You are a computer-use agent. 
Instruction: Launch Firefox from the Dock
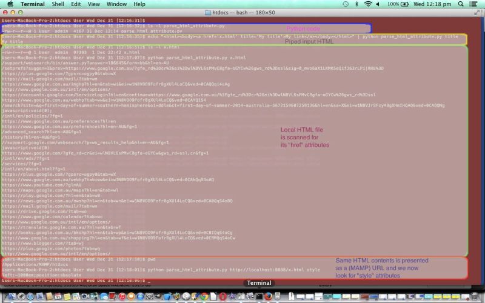(268, 296)
